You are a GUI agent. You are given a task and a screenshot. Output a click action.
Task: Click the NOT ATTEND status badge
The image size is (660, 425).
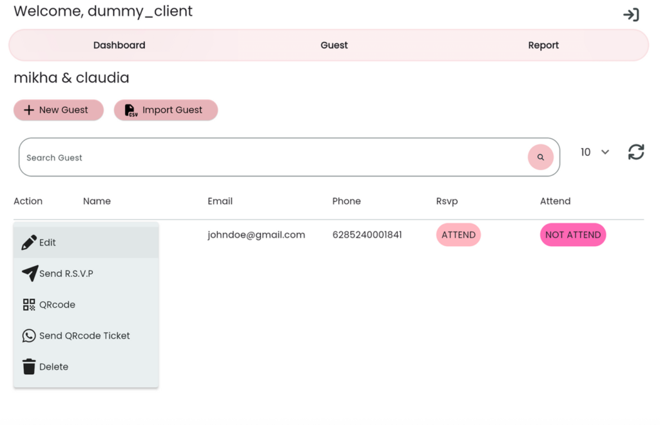572,235
